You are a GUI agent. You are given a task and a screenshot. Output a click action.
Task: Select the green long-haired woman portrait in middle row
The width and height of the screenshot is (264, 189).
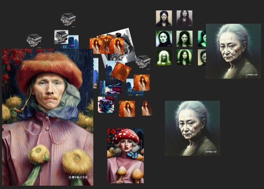click(x=184, y=39)
